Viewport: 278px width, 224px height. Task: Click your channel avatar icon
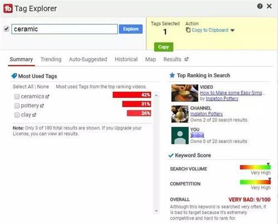180,136
